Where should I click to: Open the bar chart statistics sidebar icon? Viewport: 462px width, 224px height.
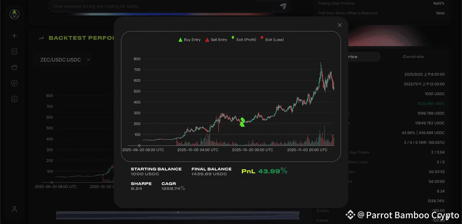tap(14, 99)
